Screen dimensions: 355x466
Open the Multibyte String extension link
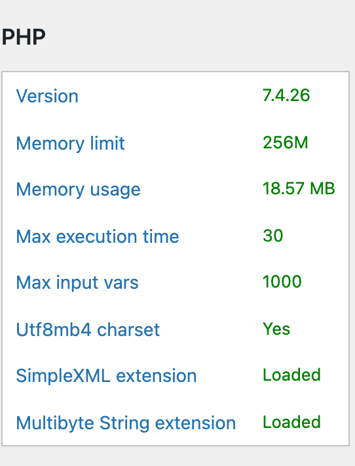tap(126, 423)
